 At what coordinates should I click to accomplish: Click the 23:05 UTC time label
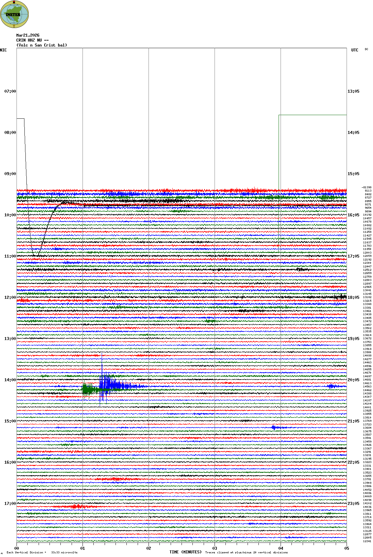(353, 504)
